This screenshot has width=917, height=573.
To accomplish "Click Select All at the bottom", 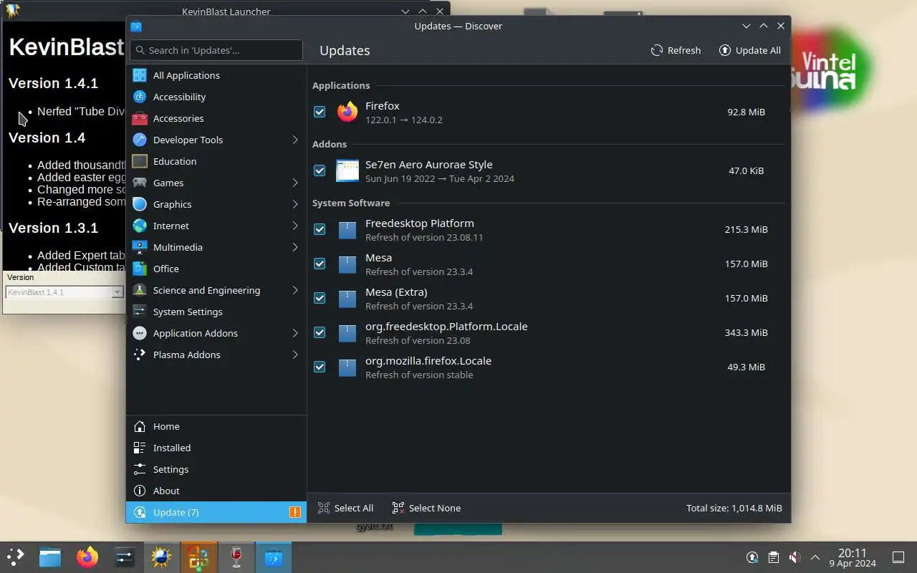I will [345, 508].
